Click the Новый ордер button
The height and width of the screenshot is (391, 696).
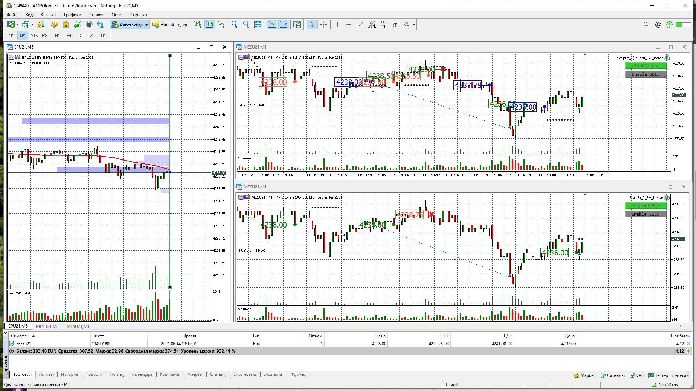170,25
